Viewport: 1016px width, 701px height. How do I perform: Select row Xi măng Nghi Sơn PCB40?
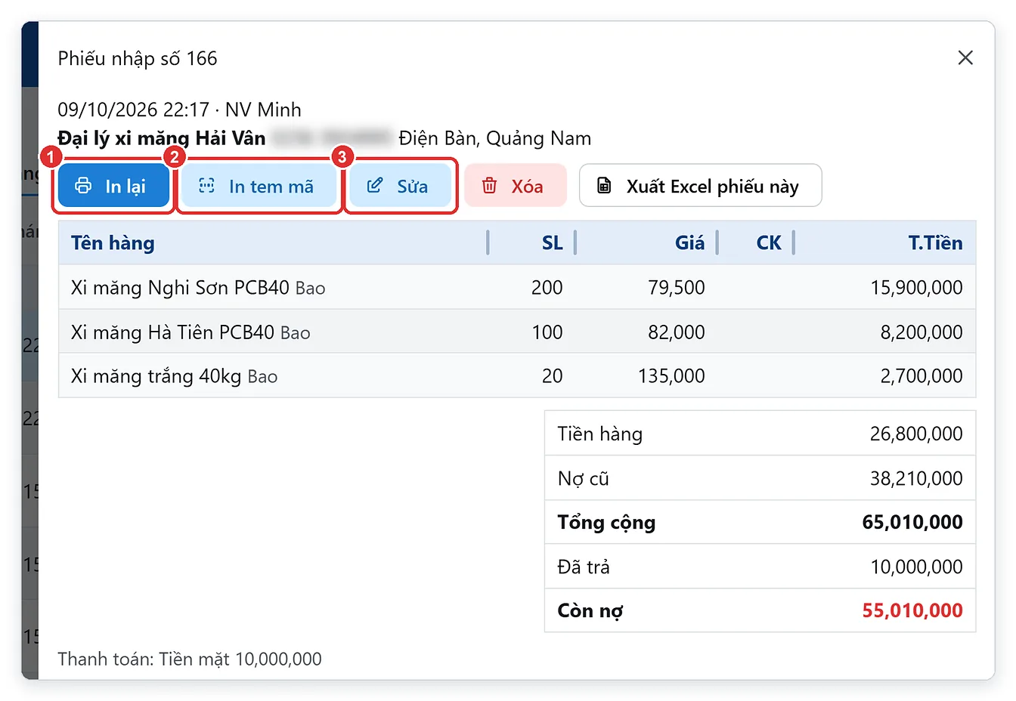[x=517, y=287]
